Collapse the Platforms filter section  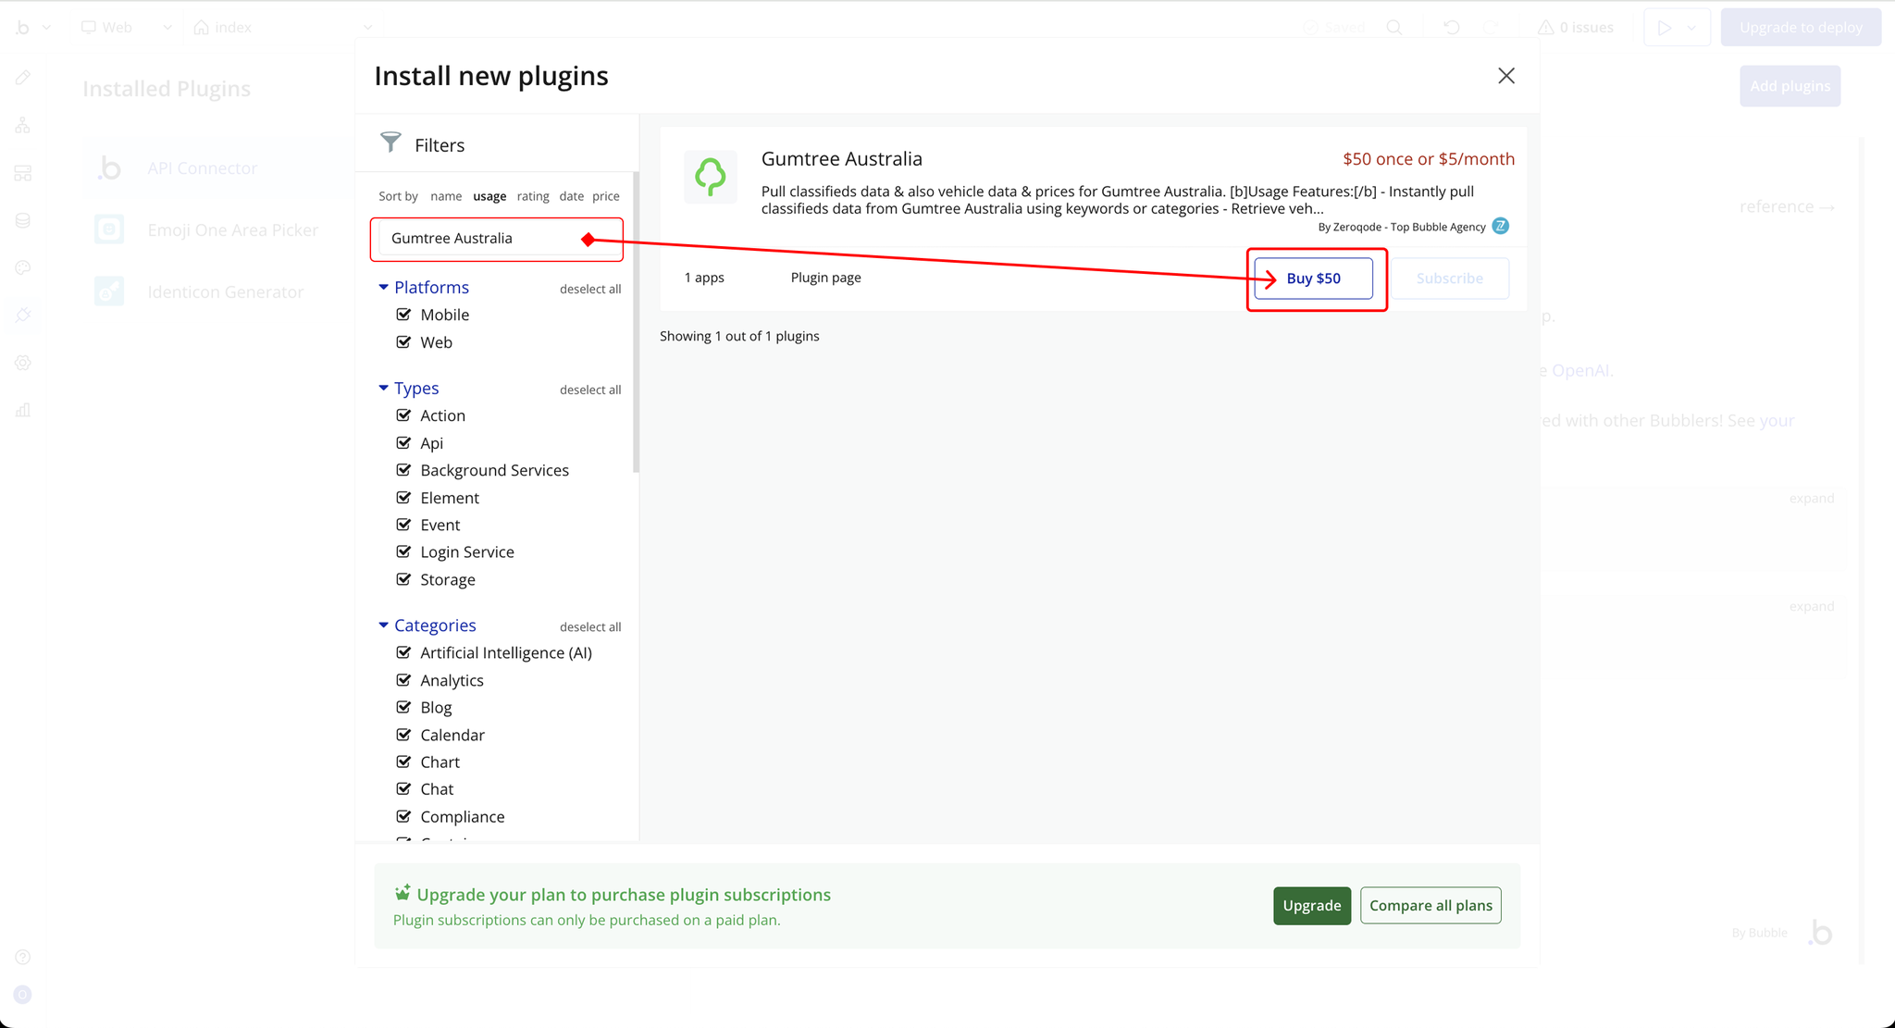point(383,288)
